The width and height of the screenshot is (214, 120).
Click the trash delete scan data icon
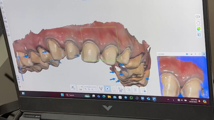point(135,90)
